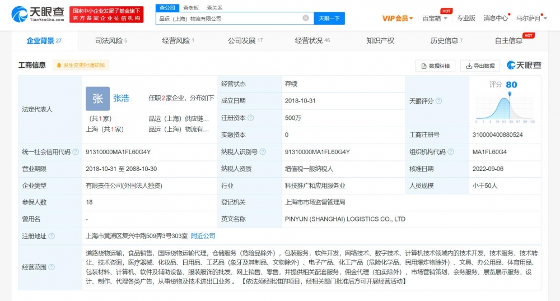Select the 查关系 search tab
560x301 pixels.
pyautogui.click(x=214, y=7)
